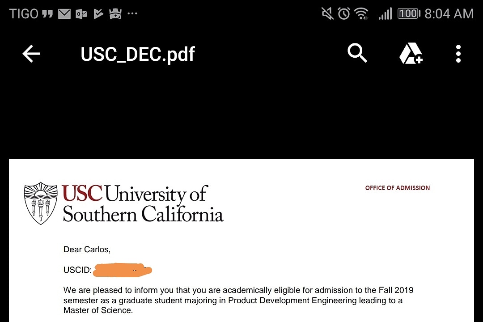The width and height of the screenshot is (483, 322).
Task: Tap the signal strength bars icon
Action: 385,13
